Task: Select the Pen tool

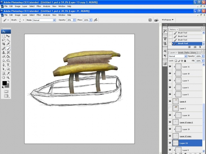Action: 3,65
